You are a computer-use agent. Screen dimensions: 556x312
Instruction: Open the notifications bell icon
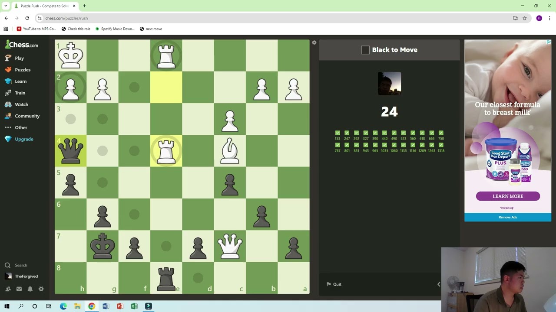(x=30, y=289)
